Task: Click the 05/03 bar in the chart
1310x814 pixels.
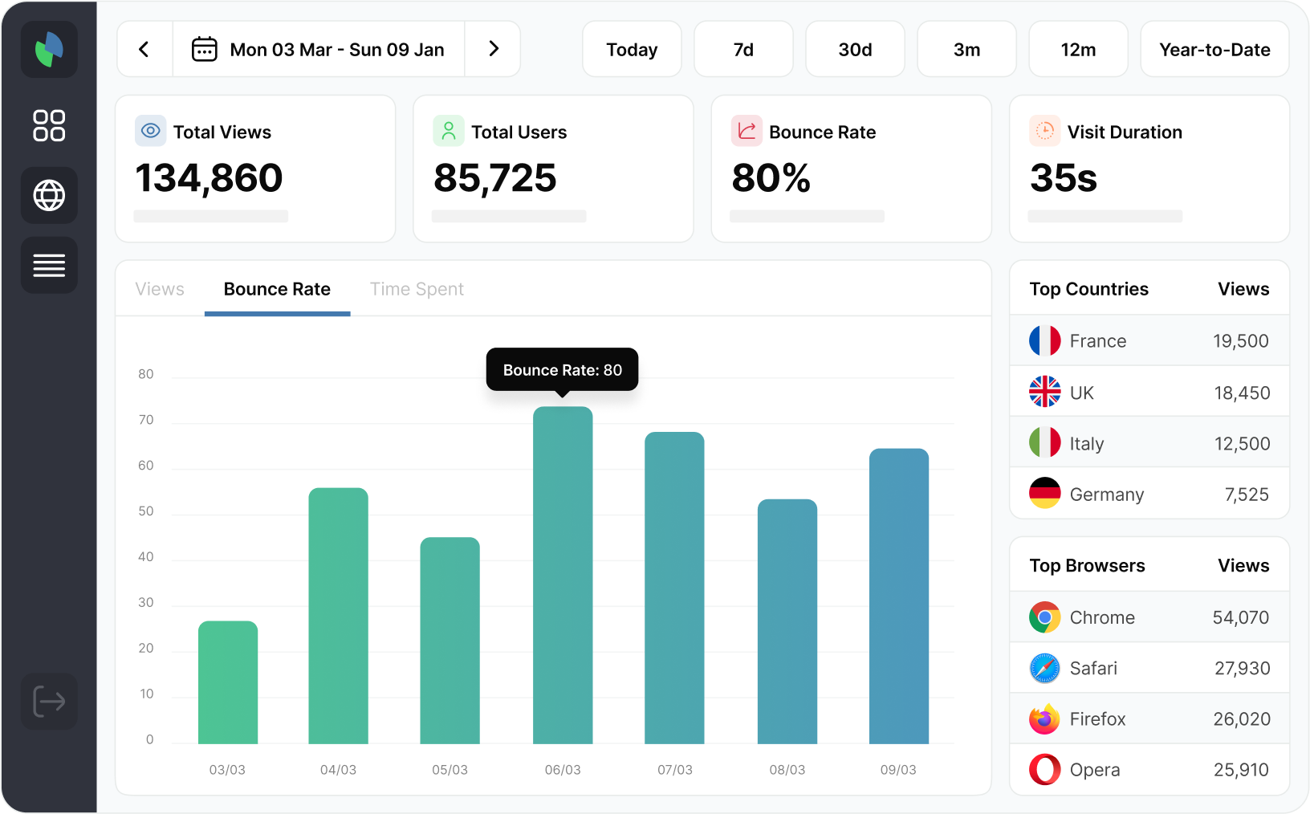Action: point(450,641)
